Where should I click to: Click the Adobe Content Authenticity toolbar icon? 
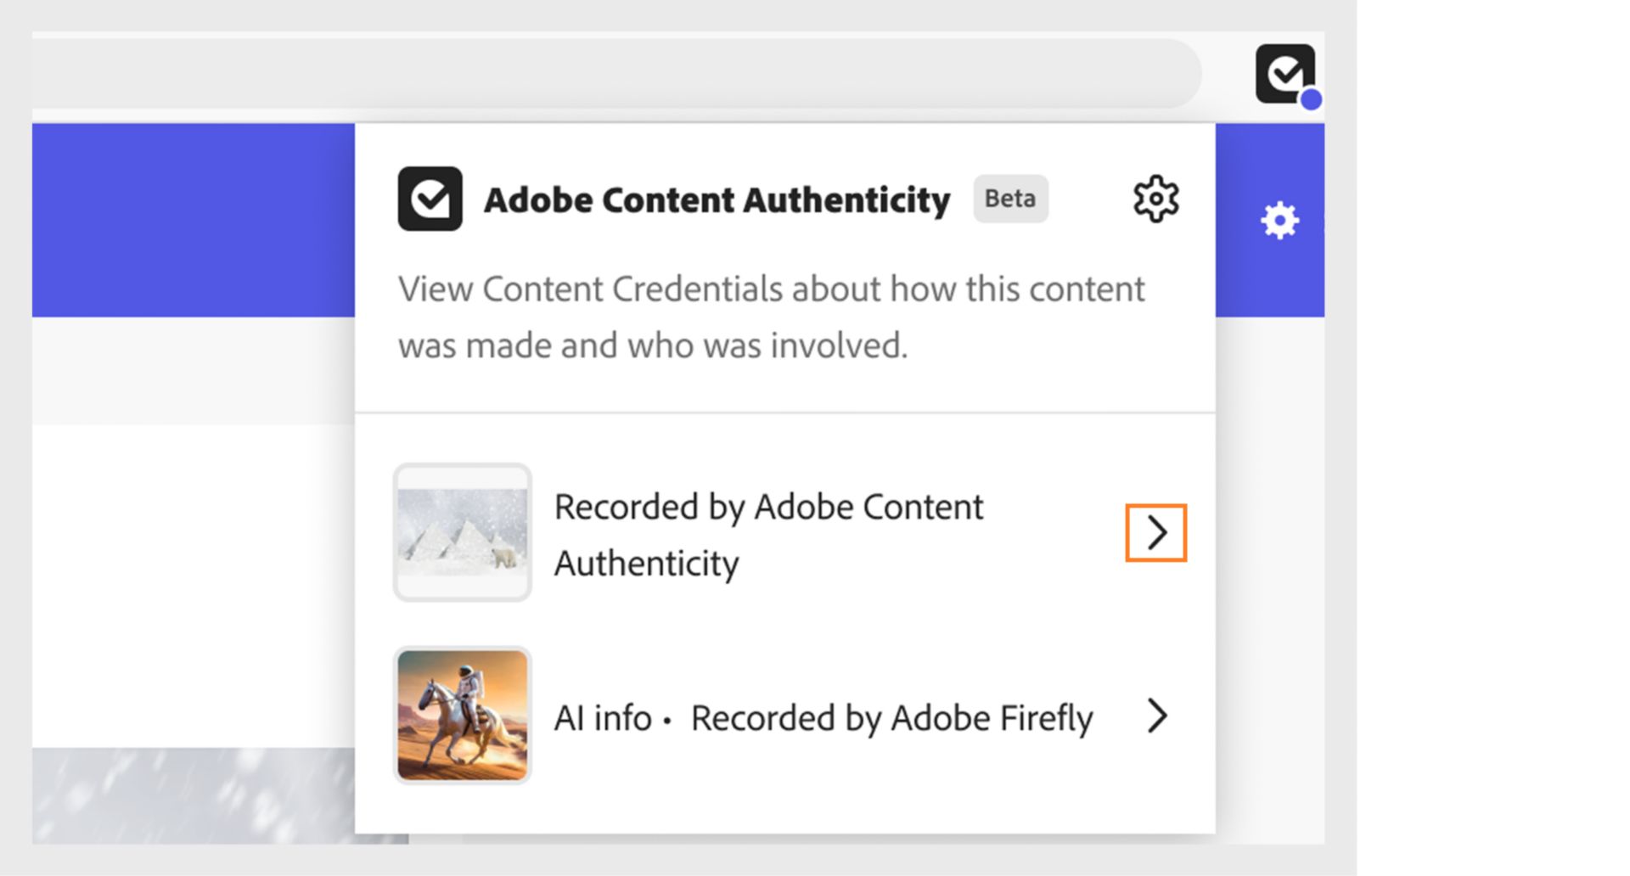1284,72
